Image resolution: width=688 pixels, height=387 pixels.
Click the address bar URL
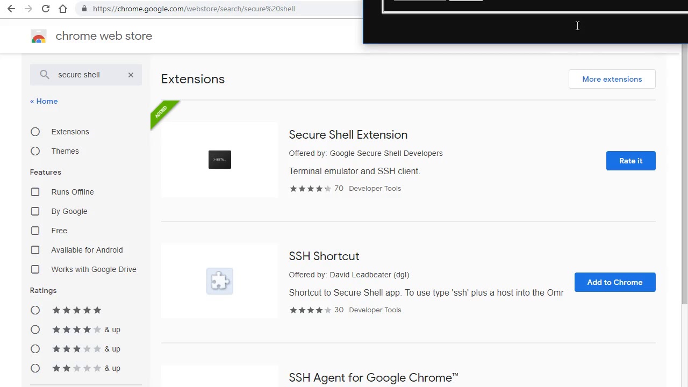pos(193,9)
